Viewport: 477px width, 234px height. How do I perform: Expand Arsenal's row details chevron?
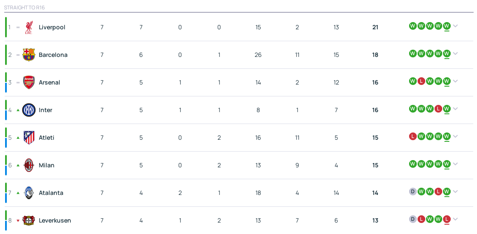point(455,81)
